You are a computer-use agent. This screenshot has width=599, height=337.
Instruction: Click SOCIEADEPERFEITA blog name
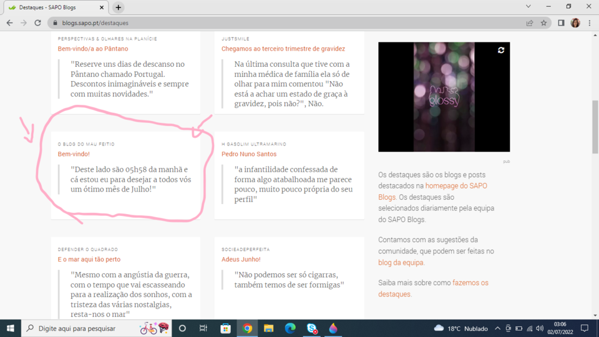tap(246, 250)
